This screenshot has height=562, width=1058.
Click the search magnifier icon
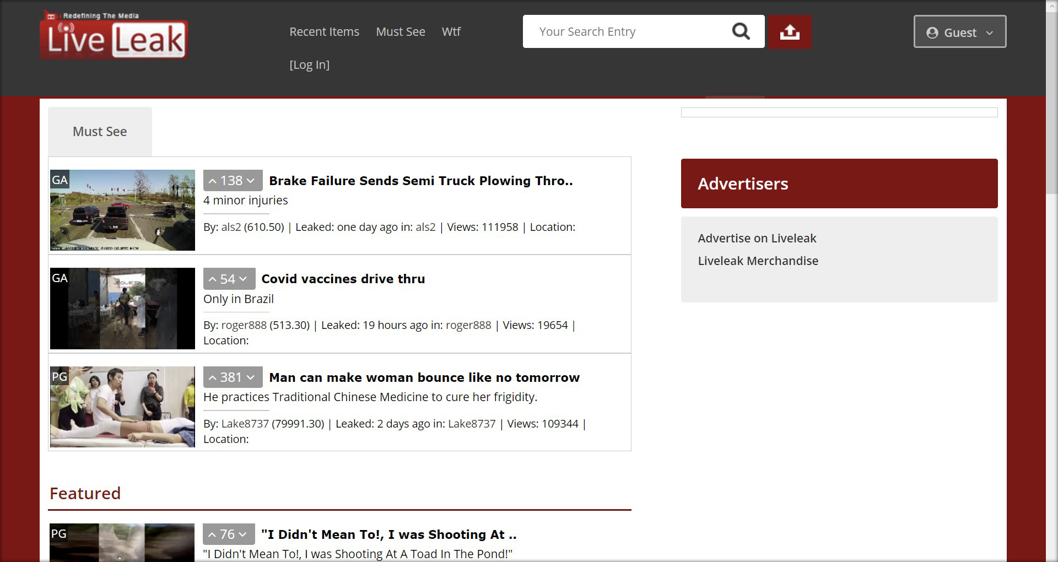coord(741,31)
